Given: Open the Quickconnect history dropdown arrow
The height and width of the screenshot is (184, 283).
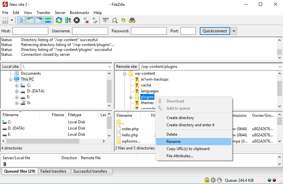Looking at the screenshot, I should click(234, 31).
